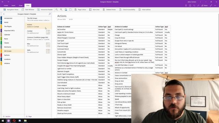Click the OneNote taskbar icon
The image size is (219, 123).
(x=8, y=121)
